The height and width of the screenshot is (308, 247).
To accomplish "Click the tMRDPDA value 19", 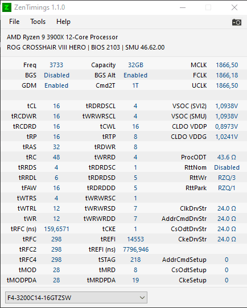I will pos(135,280).
